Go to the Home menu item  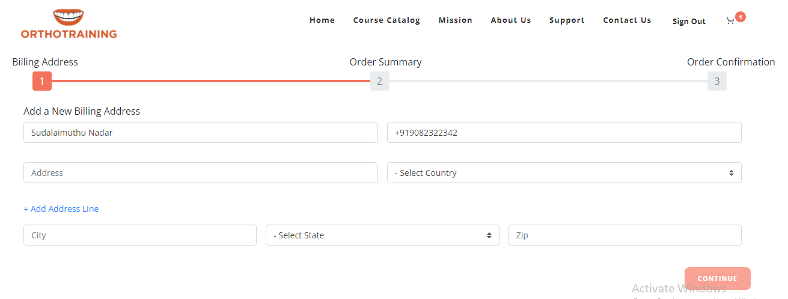(322, 20)
